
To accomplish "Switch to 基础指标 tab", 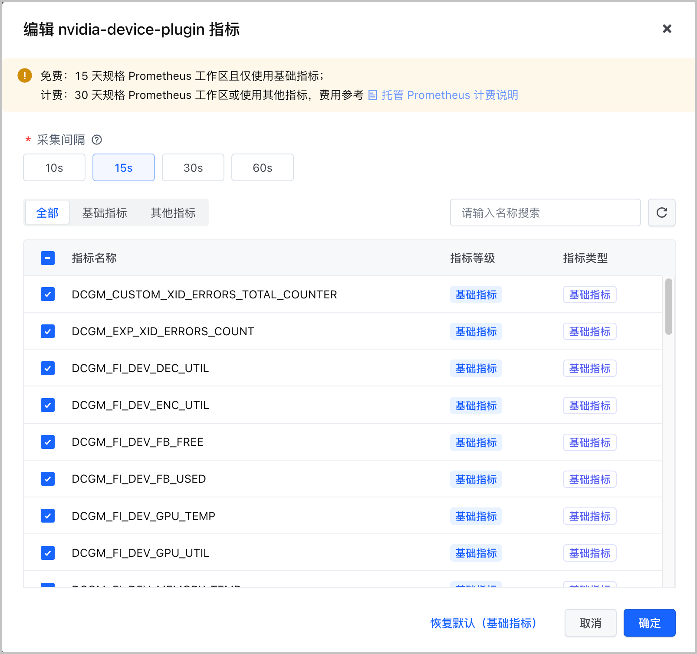I will pyautogui.click(x=105, y=213).
